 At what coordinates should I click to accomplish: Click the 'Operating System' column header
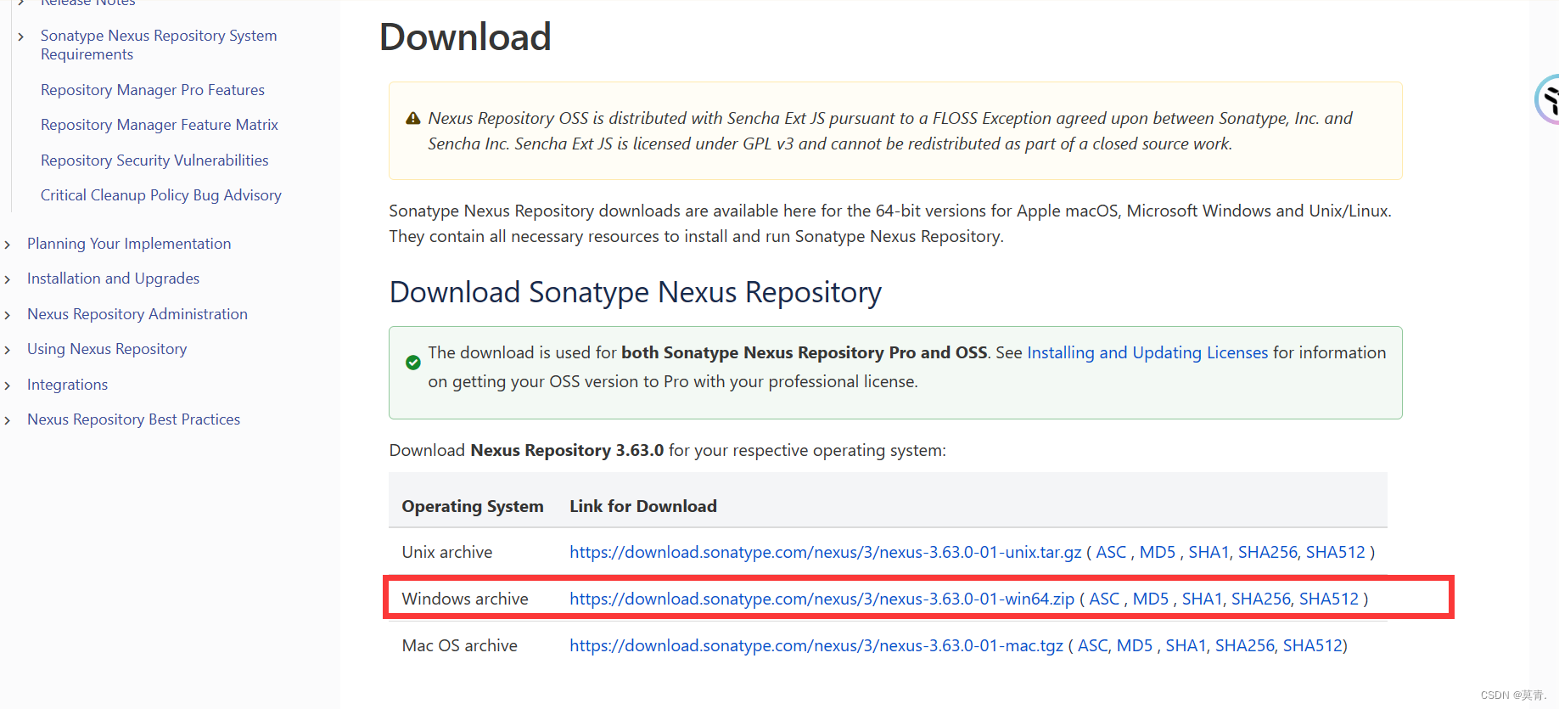point(473,506)
